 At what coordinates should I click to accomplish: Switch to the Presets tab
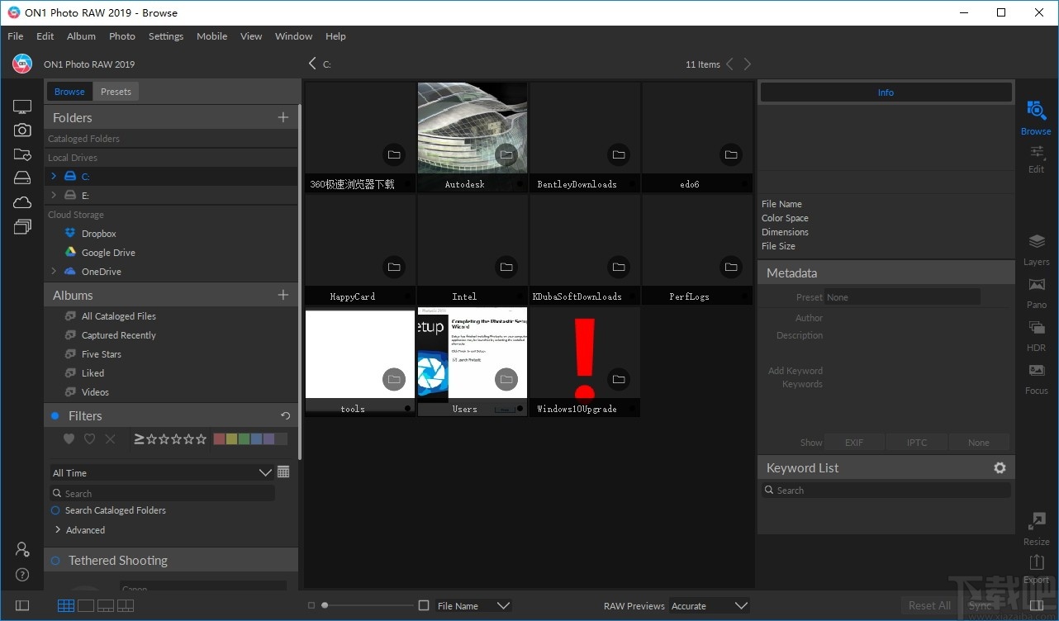pos(116,92)
